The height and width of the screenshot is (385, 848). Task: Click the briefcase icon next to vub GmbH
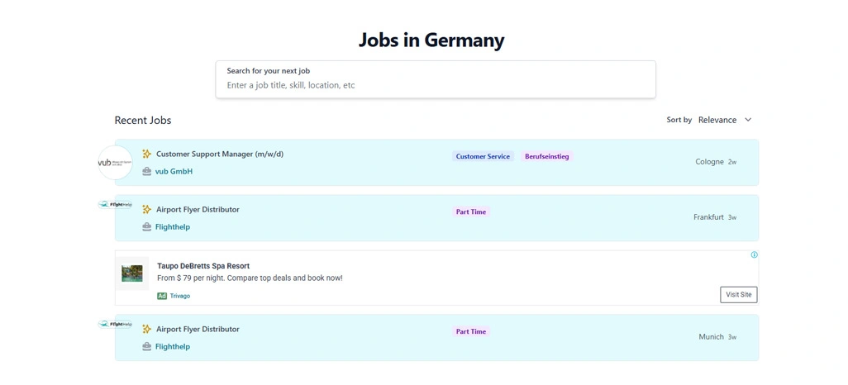146,171
